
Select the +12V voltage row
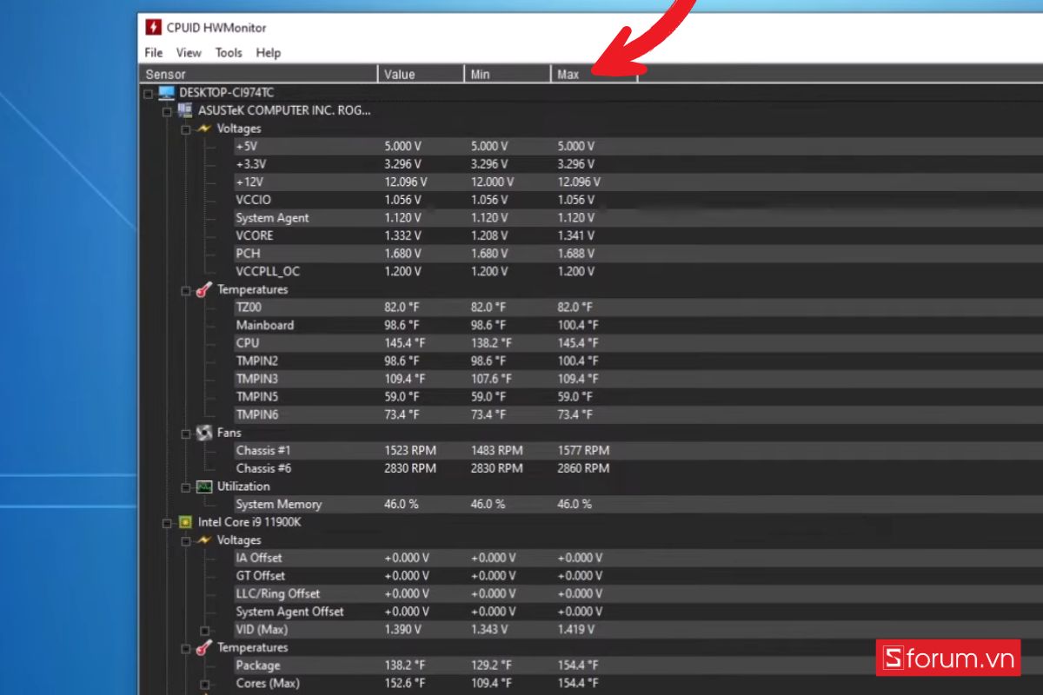tap(639, 182)
